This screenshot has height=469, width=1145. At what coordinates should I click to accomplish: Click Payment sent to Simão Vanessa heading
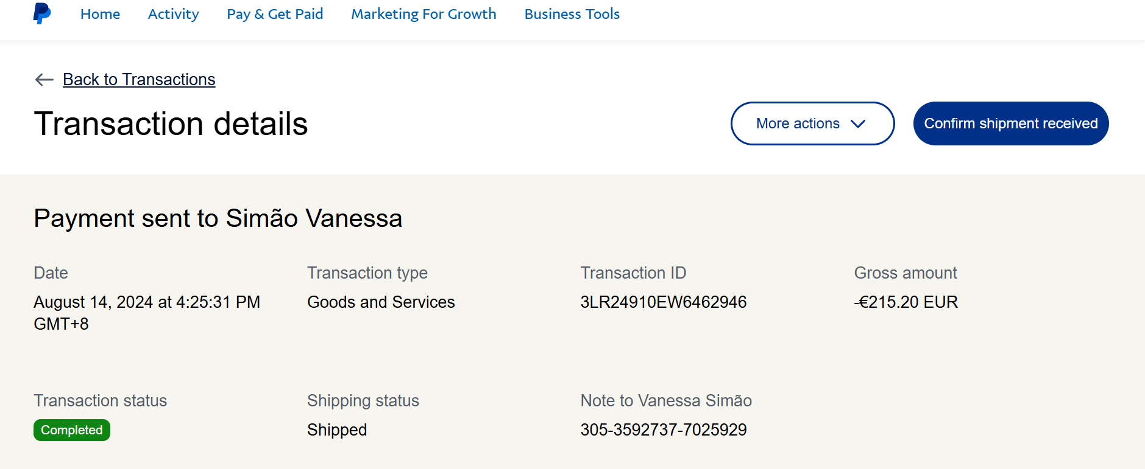pyautogui.click(x=218, y=218)
